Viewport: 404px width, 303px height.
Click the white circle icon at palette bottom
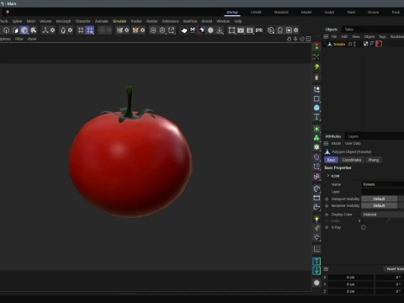[x=316, y=283]
